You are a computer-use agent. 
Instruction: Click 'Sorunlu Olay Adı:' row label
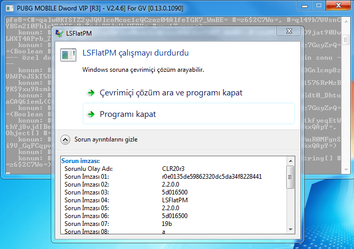tap(89, 169)
